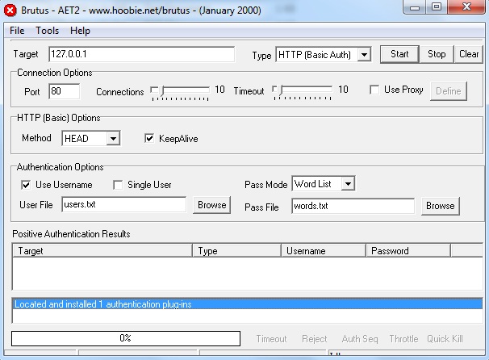Image resolution: width=489 pixels, height=360 pixels.
Task: Click the 0% progress bar
Action: click(126, 338)
